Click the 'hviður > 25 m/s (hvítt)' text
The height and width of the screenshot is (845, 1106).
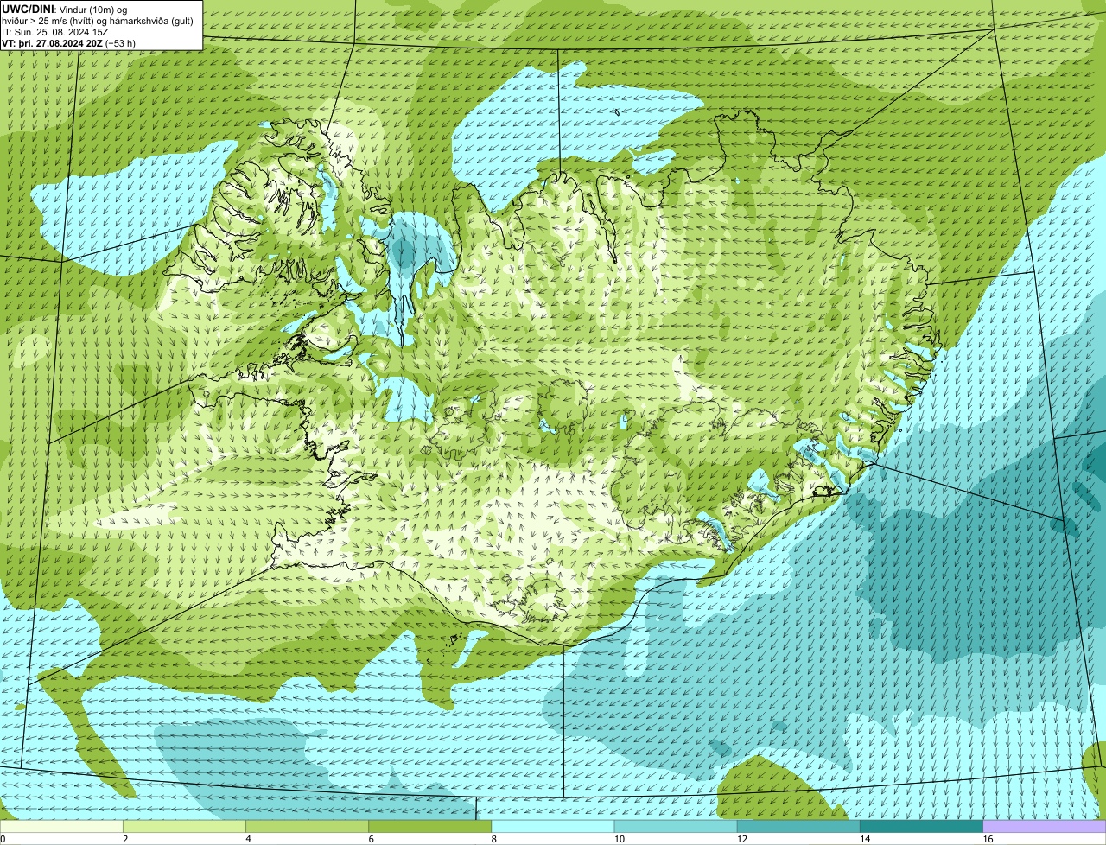tap(49, 21)
